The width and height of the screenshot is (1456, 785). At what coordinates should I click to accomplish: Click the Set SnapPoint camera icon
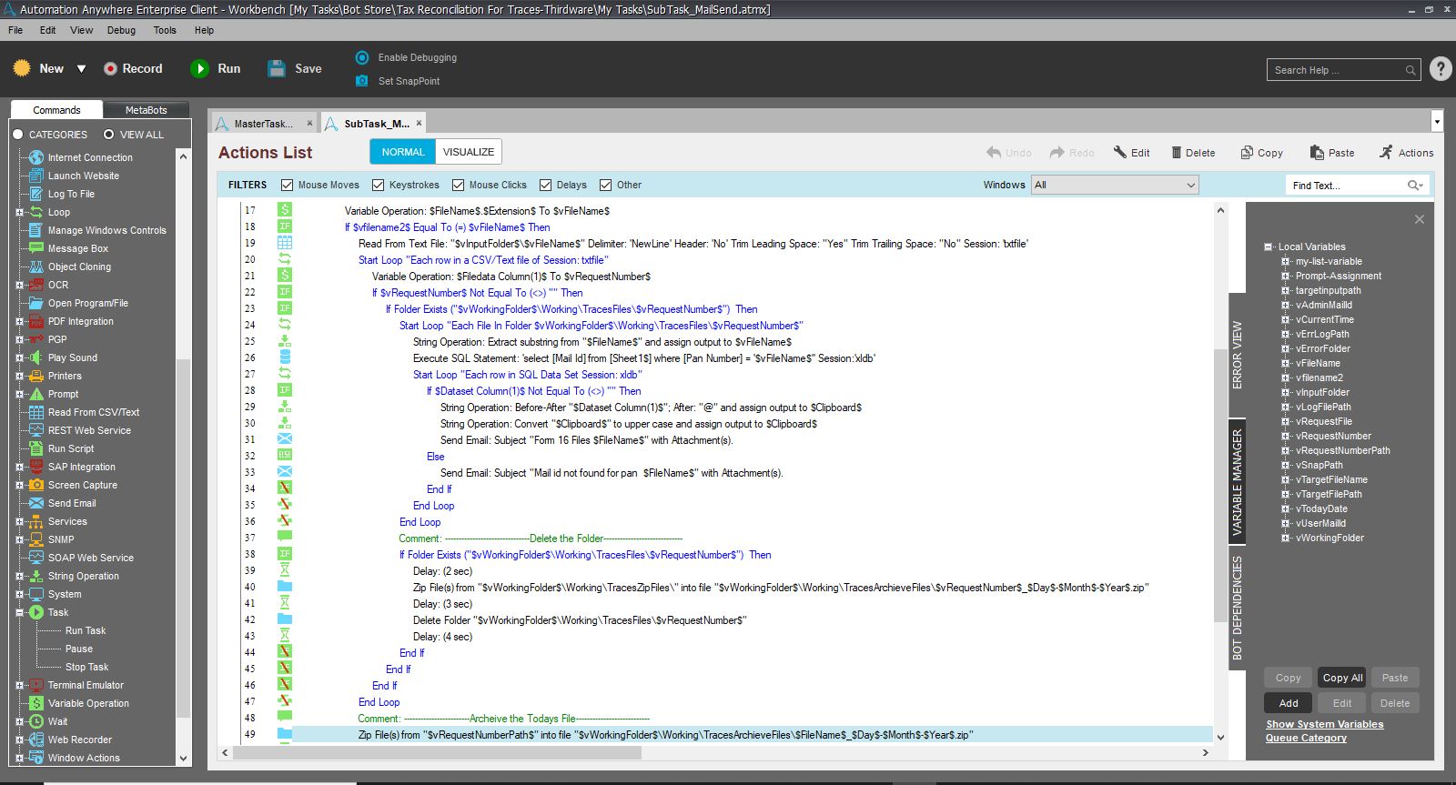coord(361,81)
